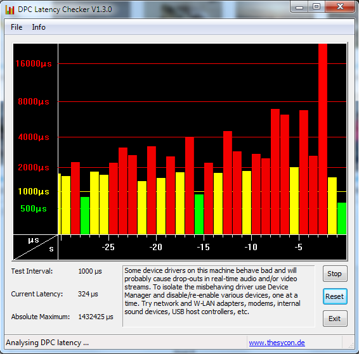Open the File menu

click(x=16, y=27)
